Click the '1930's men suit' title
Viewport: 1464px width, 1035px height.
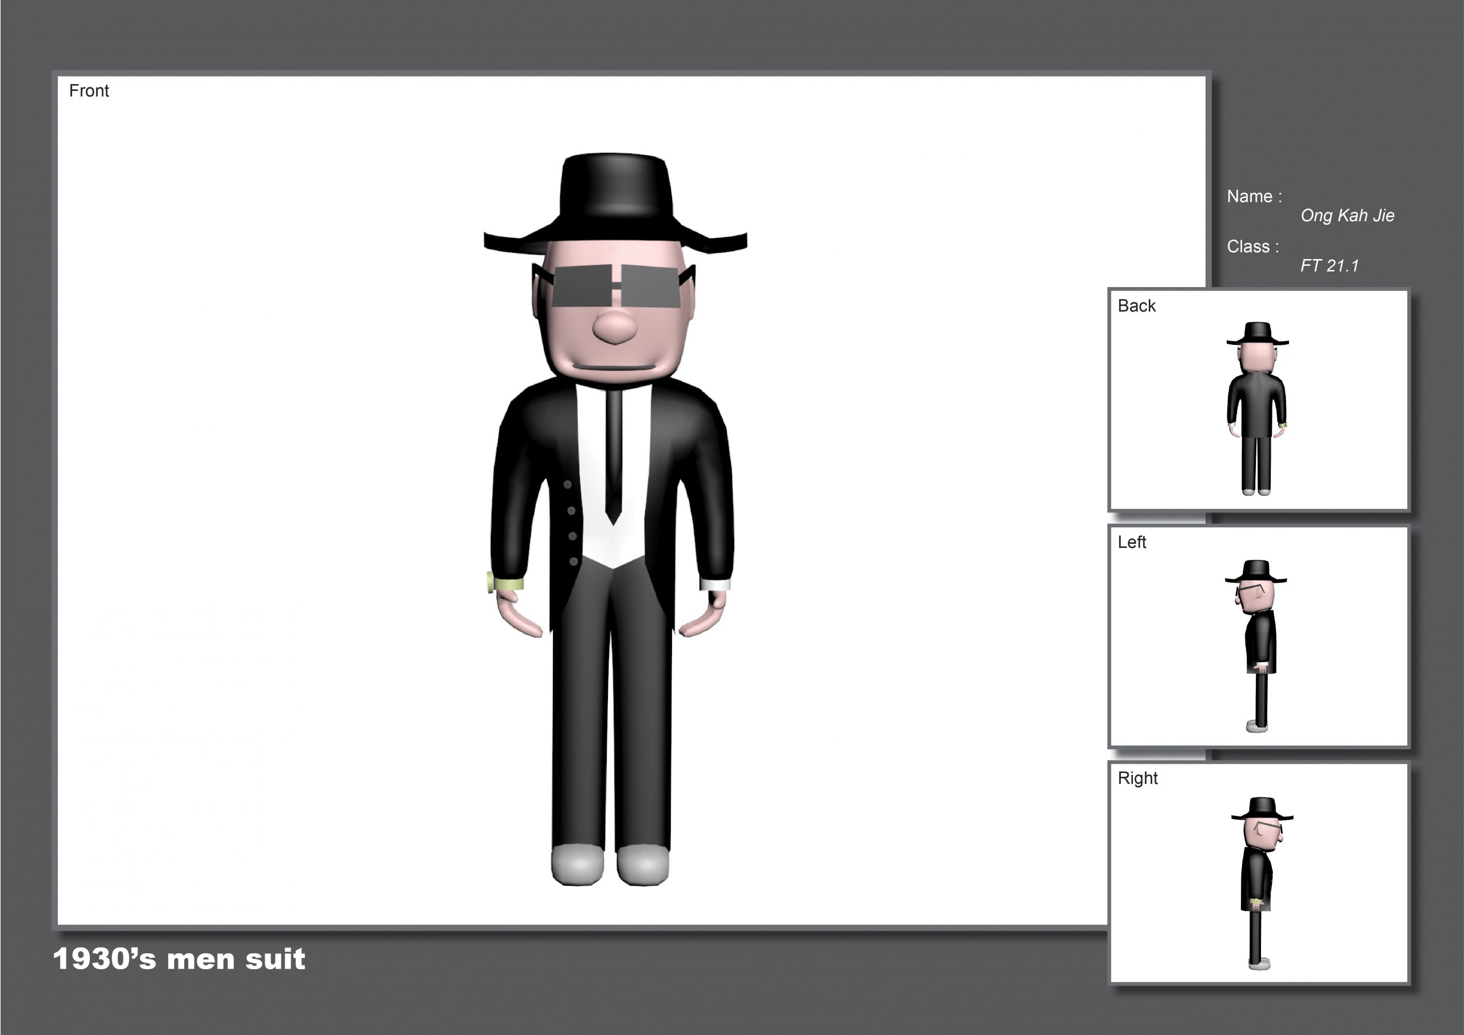(178, 959)
